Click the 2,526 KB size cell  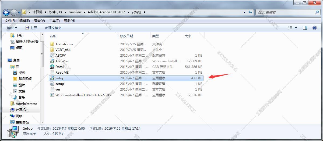[x=195, y=95]
